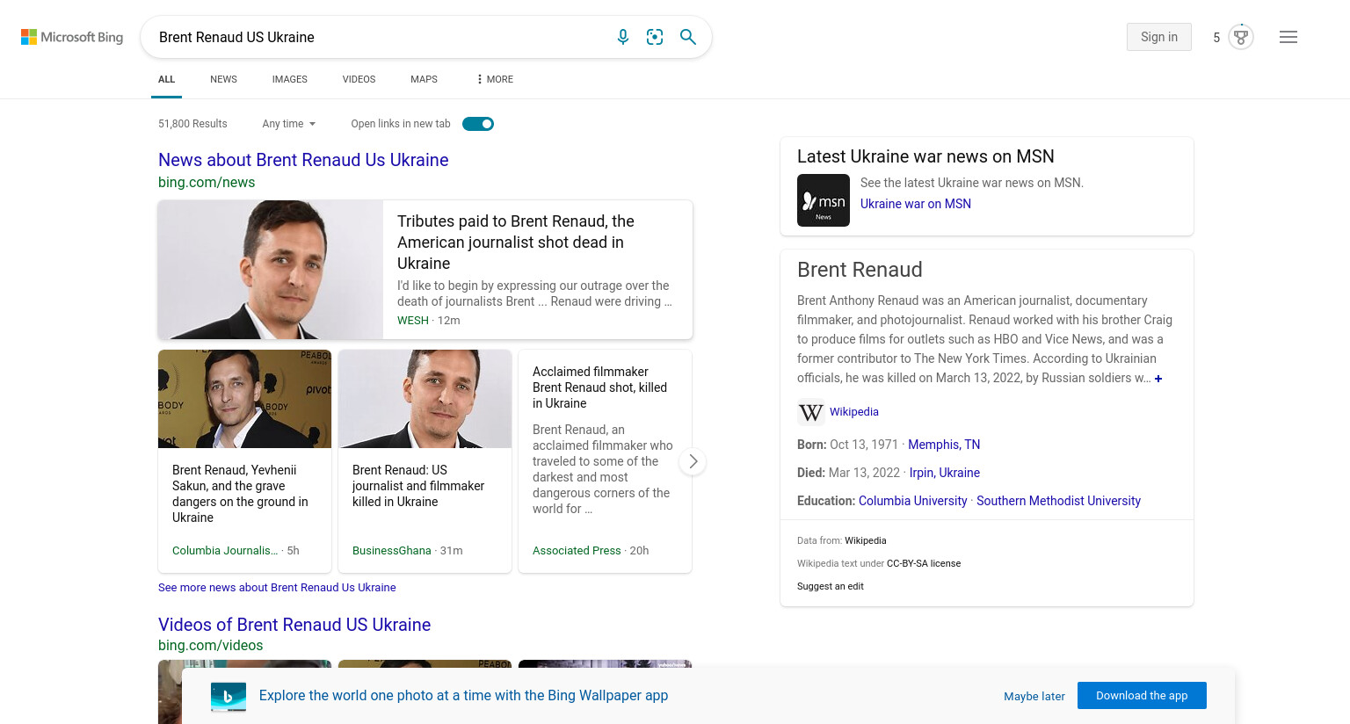Switch to the NEWS tab
The width and height of the screenshot is (1350, 724).
click(x=223, y=79)
